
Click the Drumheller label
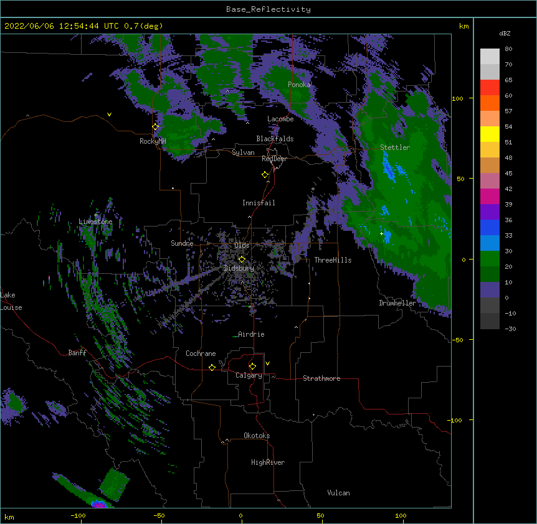(x=397, y=303)
